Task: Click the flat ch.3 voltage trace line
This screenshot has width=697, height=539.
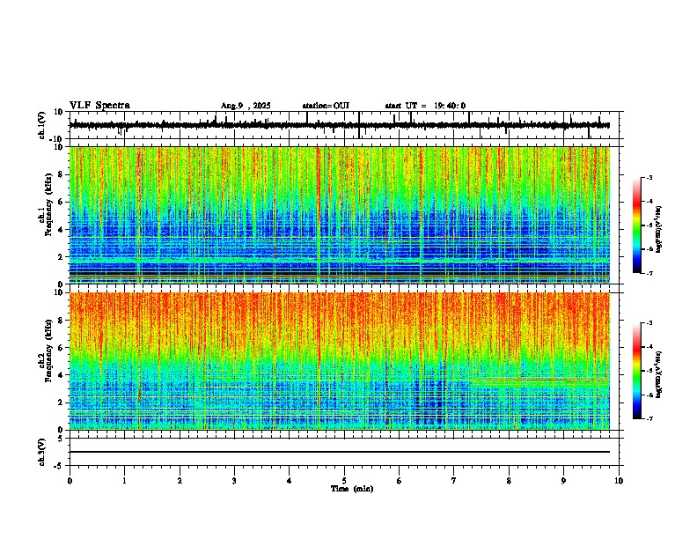Action: 339,452
